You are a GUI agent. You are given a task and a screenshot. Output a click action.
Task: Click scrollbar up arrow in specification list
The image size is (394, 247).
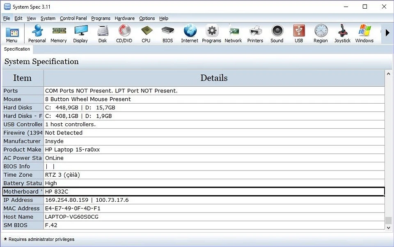point(388,74)
